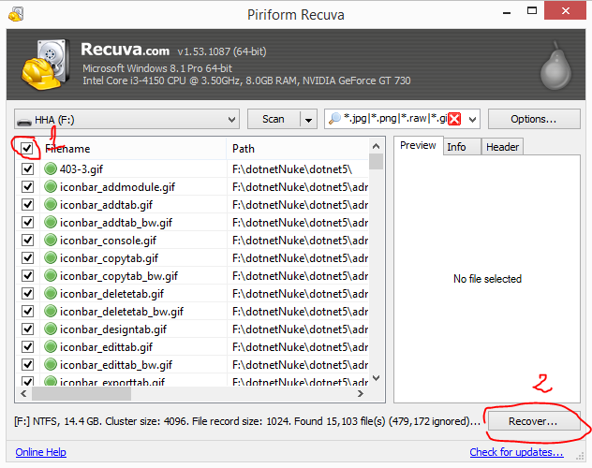Click the Recuva hard drive logo in the header
The height and width of the screenshot is (468, 592).
[x=46, y=65]
